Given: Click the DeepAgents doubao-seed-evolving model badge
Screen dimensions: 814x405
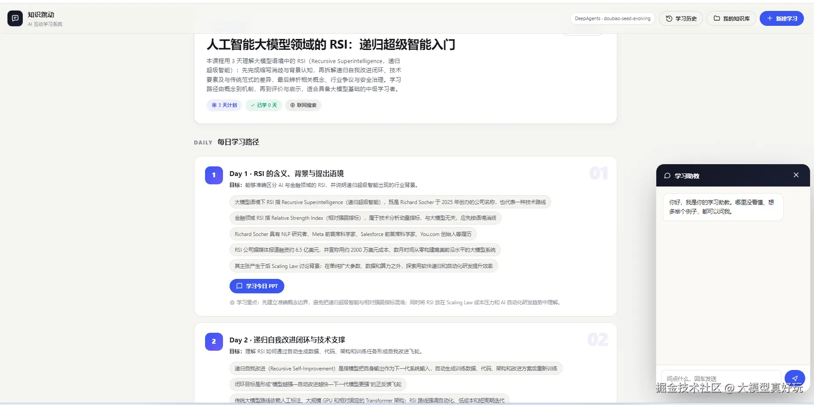Looking at the screenshot, I should click(x=612, y=18).
